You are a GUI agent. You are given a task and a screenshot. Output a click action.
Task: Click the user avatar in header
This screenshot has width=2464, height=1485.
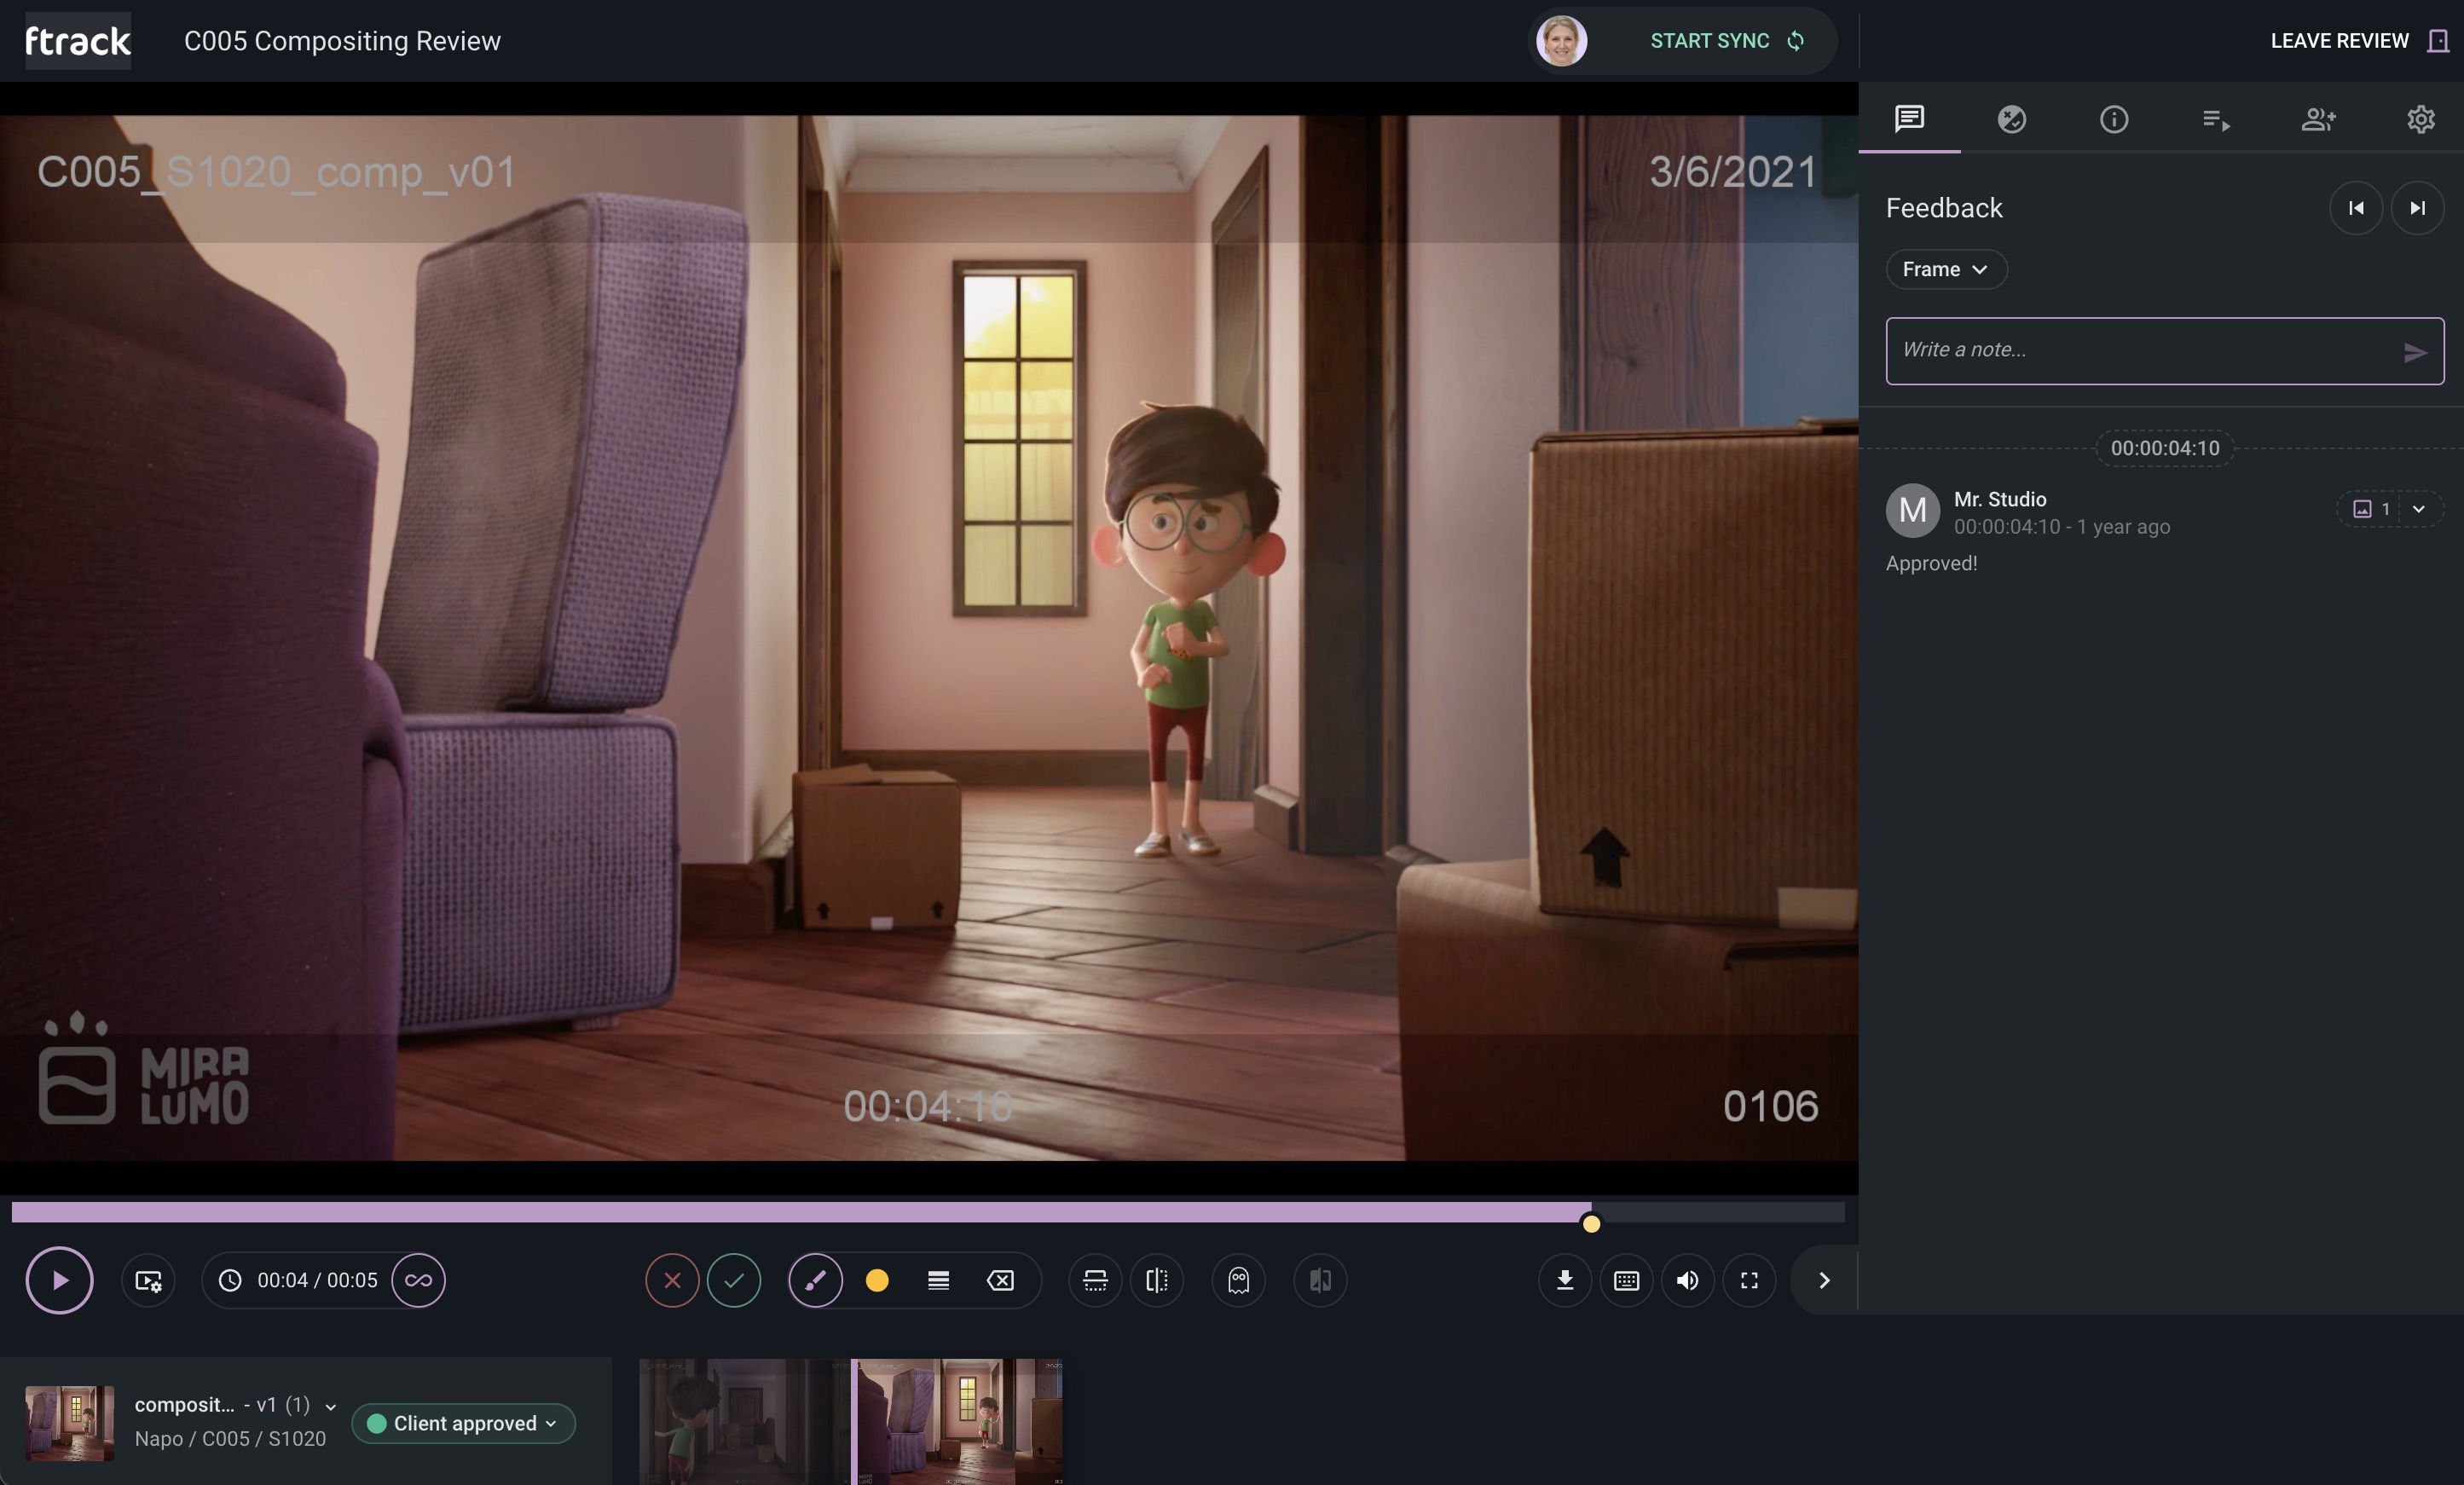tap(1561, 41)
